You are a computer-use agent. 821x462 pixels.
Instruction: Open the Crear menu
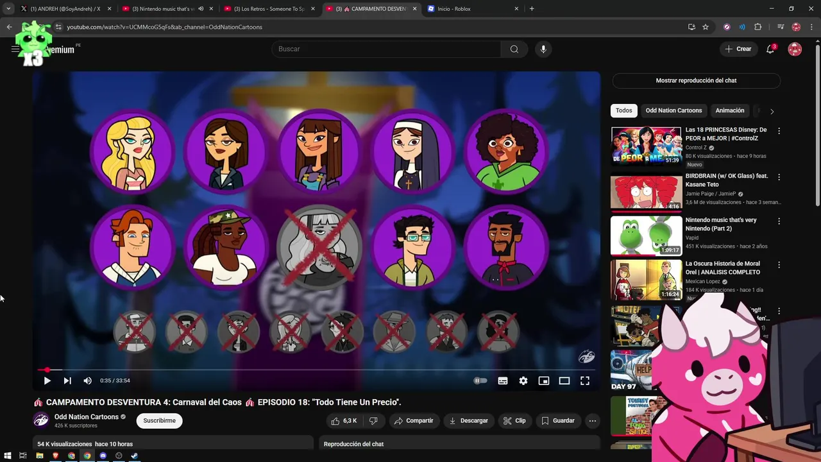click(738, 49)
